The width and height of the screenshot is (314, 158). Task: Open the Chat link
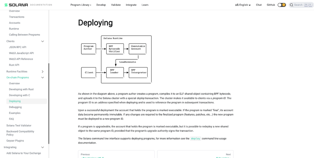(x=259, y=5)
